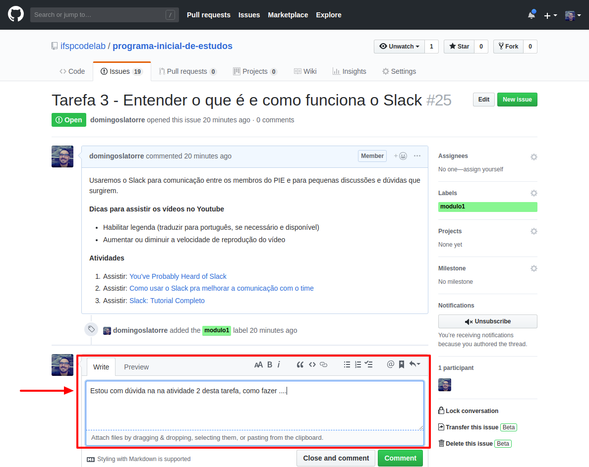This screenshot has height=467, width=589.
Task: Edit the issue title
Action: [483, 100]
